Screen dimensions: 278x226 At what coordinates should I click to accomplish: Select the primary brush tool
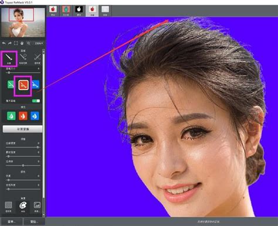(9, 59)
